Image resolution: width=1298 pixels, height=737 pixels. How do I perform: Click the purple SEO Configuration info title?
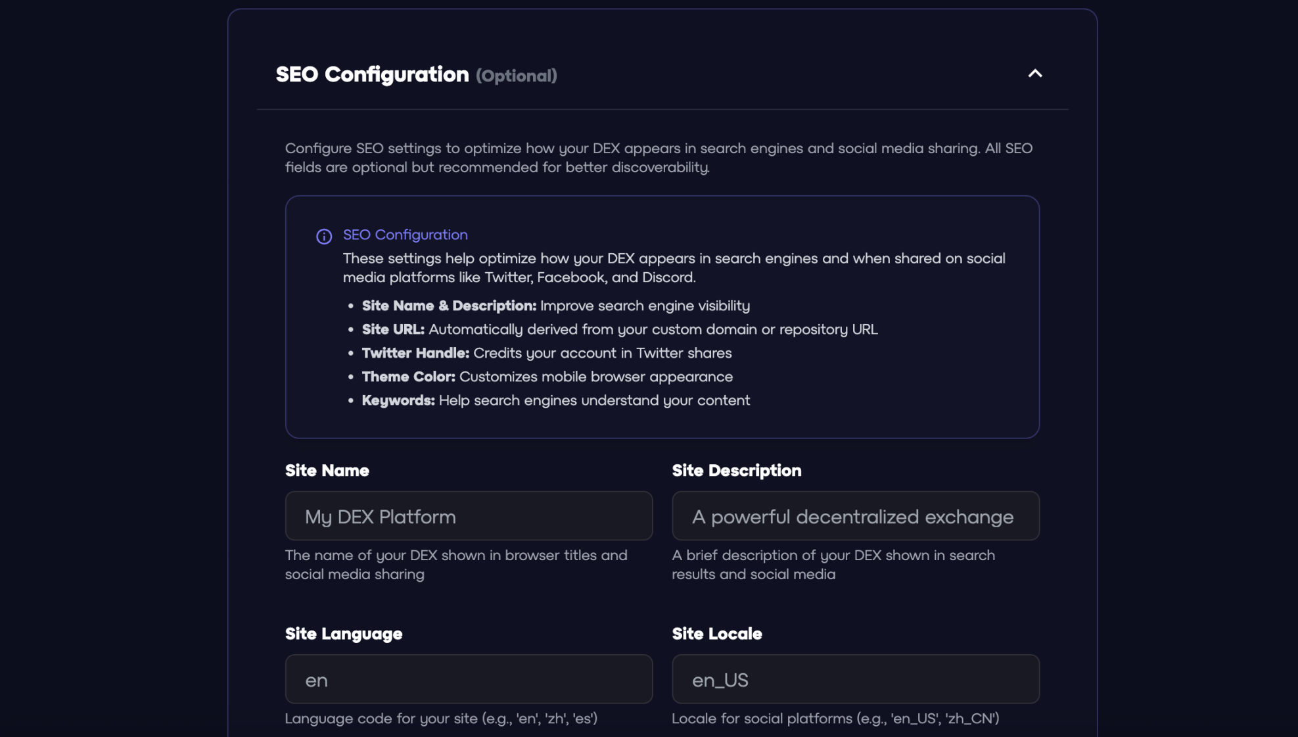tap(405, 235)
